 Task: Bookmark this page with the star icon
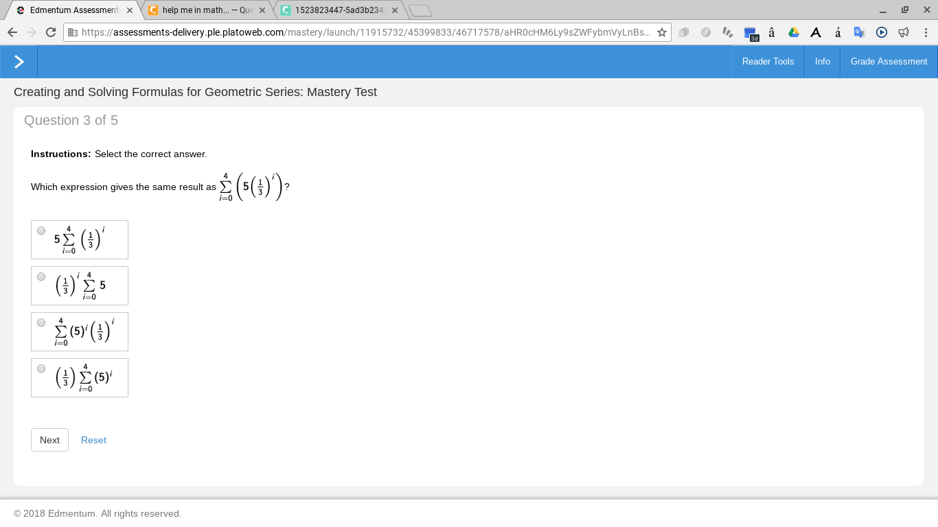pos(662,32)
